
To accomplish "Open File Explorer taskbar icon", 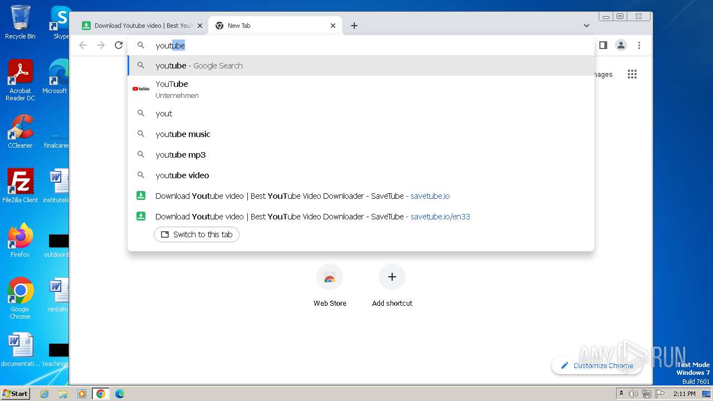I will (x=63, y=394).
